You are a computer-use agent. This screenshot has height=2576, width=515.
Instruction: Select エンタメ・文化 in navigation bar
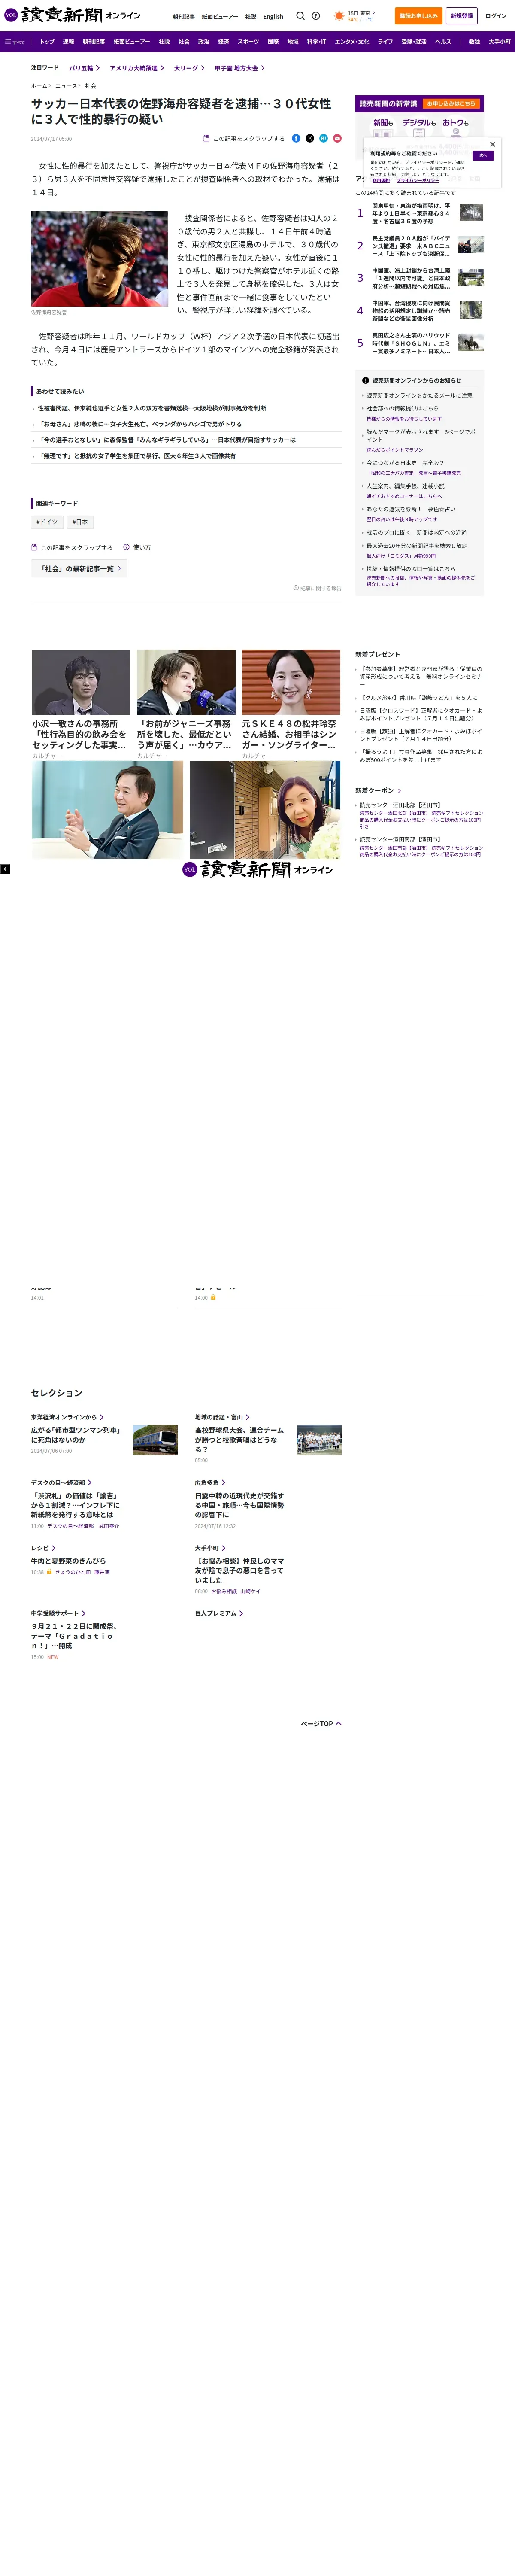(352, 42)
